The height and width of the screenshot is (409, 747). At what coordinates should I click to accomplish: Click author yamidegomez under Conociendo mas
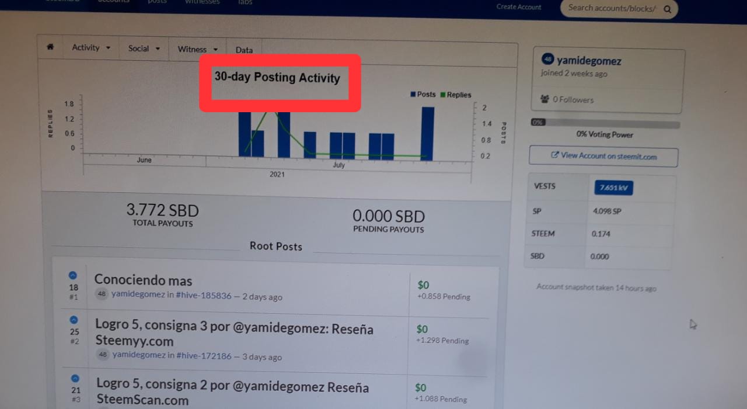(x=138, y=294)
